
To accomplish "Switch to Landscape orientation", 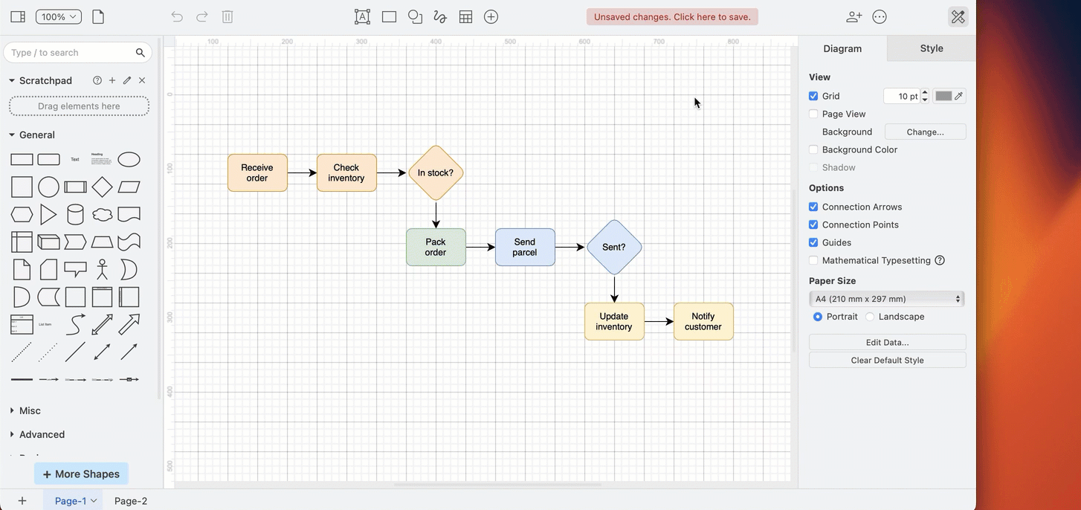I will [x=870, y=316].
